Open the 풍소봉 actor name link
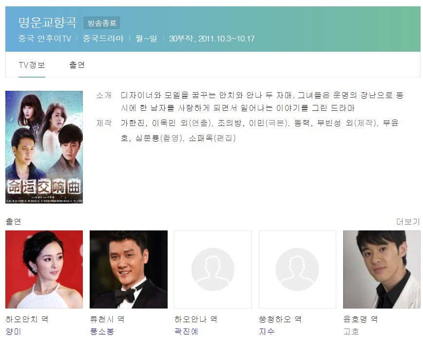The image size is (423, 351). coord(102,331)
